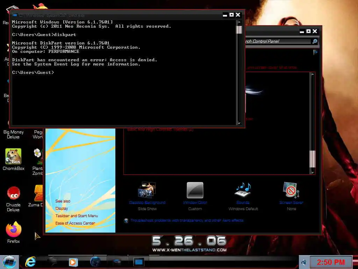Open the Ease of Access Center link

(75, 223)
